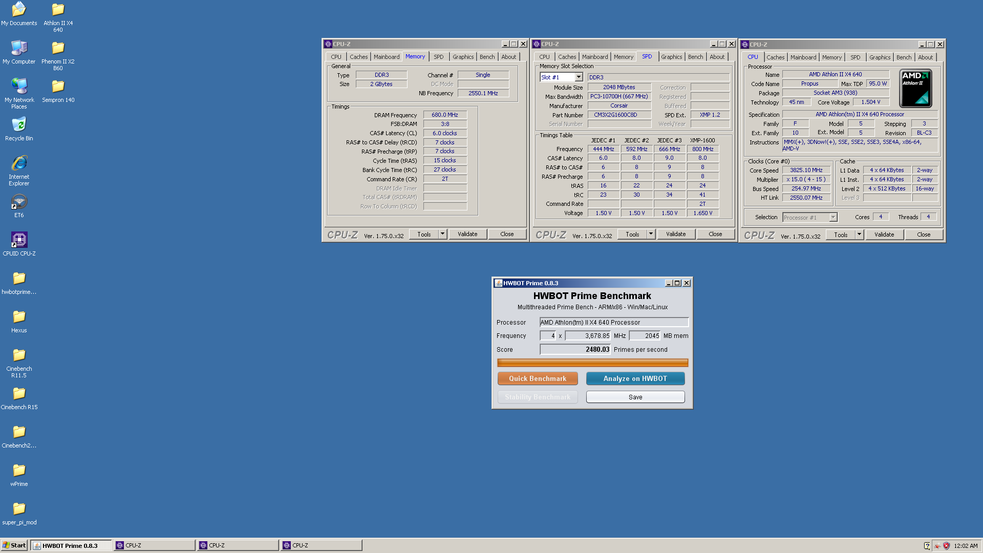Open Caches tab in Memory window
This screenshot has height=553, width=983.
[358, 57]
